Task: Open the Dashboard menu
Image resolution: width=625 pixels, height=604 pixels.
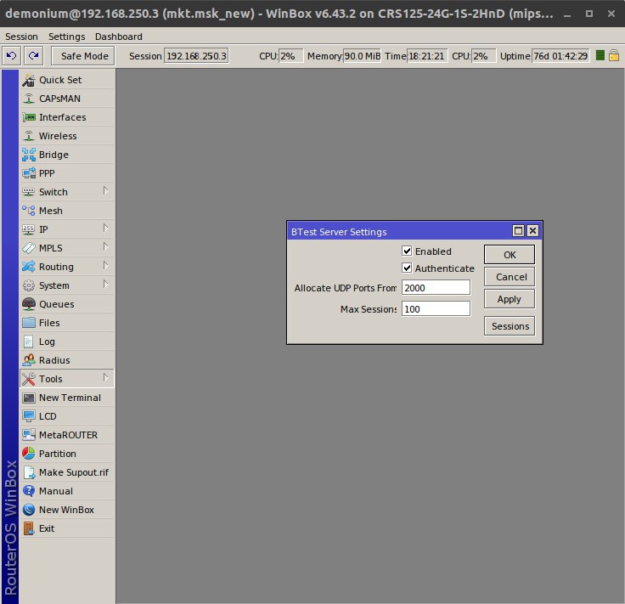Action: (118, 37)
